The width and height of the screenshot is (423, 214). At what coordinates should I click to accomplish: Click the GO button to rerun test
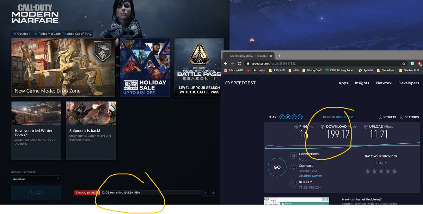(277, 167)
